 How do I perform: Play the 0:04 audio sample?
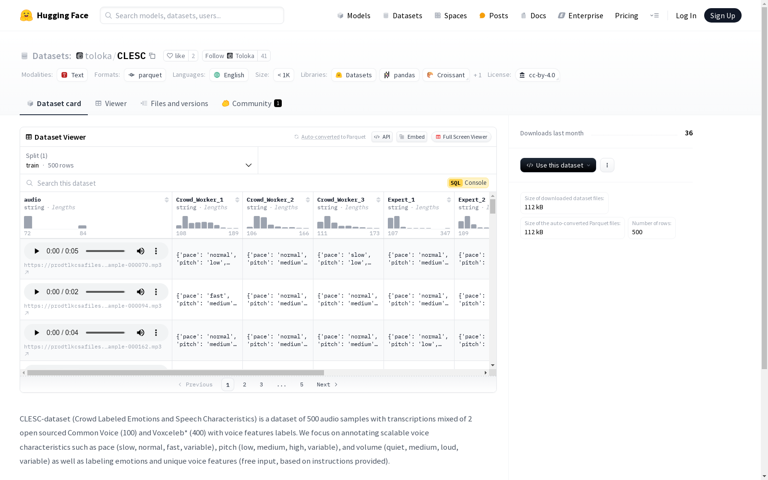[x=36, y=333]
